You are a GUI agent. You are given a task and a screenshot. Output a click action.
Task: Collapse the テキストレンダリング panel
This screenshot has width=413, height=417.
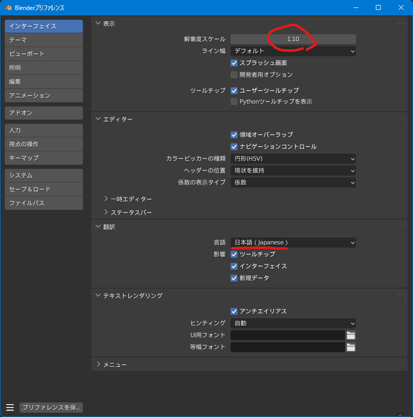coord(98,296)
